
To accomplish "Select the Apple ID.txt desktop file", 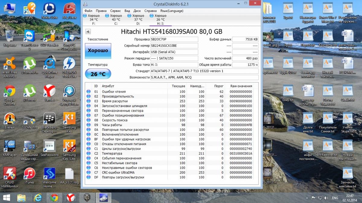I will pos(288,66).
